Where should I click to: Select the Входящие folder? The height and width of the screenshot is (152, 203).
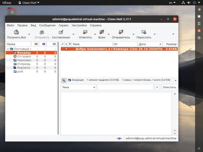pos(31,53)
